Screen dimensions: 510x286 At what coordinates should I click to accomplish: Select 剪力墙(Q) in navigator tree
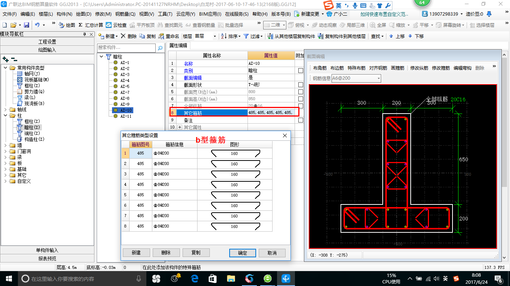pyautogui.click(x=34, y=92)
